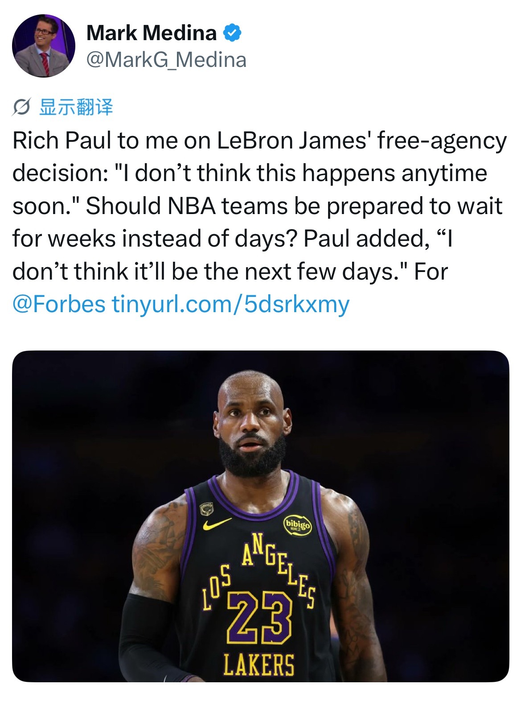
Task: Follow the tinyurl.com/5dsrkxmy link
Action: (x=230, y=304)
